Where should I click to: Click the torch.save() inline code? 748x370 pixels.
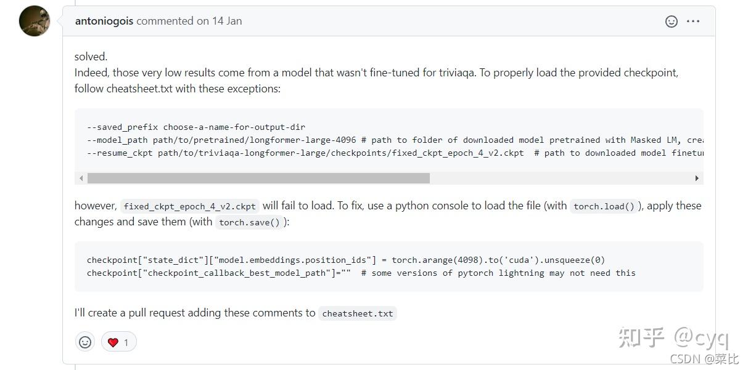point(250,223)
